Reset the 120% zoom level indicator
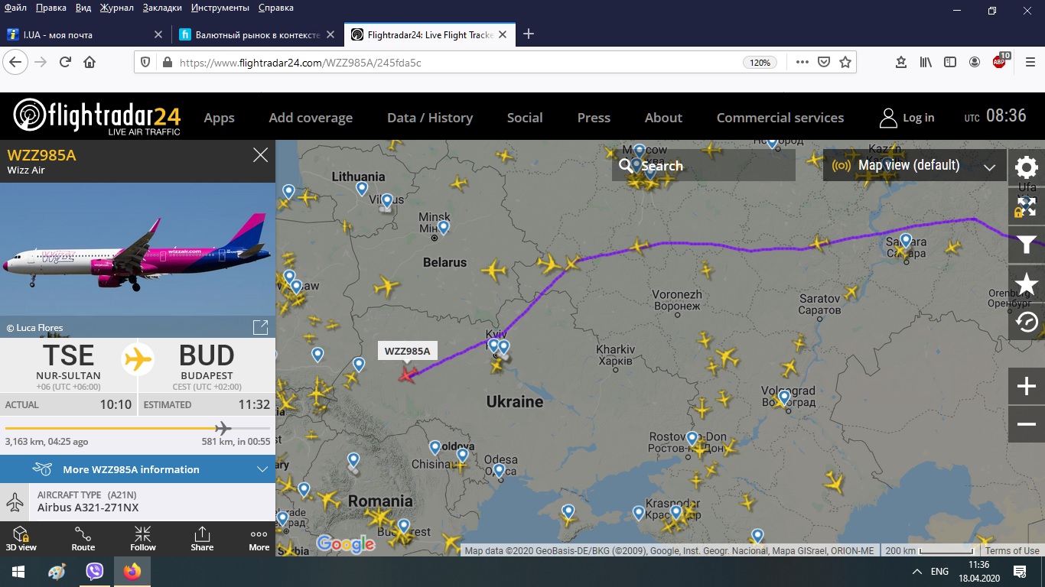Viewport: 1045px width, 587px height. [x=760, y=63]
